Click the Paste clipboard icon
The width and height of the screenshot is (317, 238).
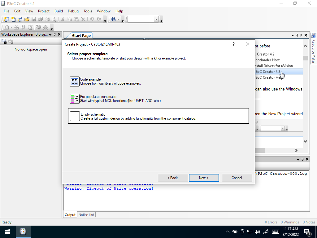(x=76, y=19)
